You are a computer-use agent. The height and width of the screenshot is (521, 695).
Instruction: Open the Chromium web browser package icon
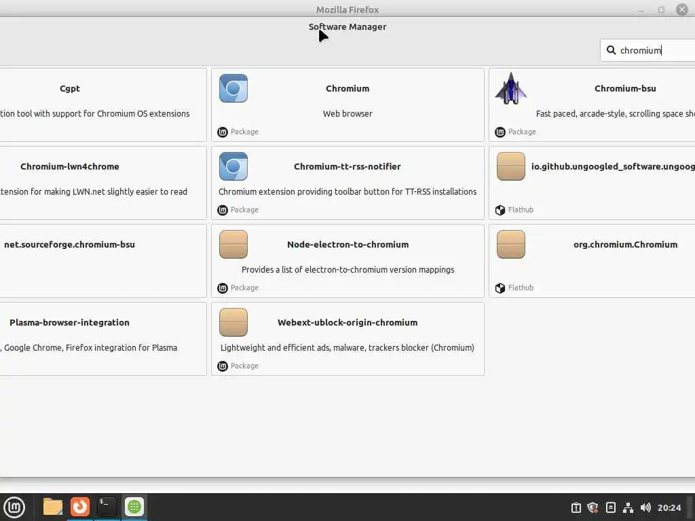click(x=233, y=88)
